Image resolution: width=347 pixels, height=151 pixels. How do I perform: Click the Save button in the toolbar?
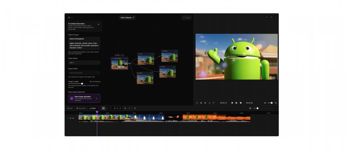pyautogui.click(x=70, y=108)
